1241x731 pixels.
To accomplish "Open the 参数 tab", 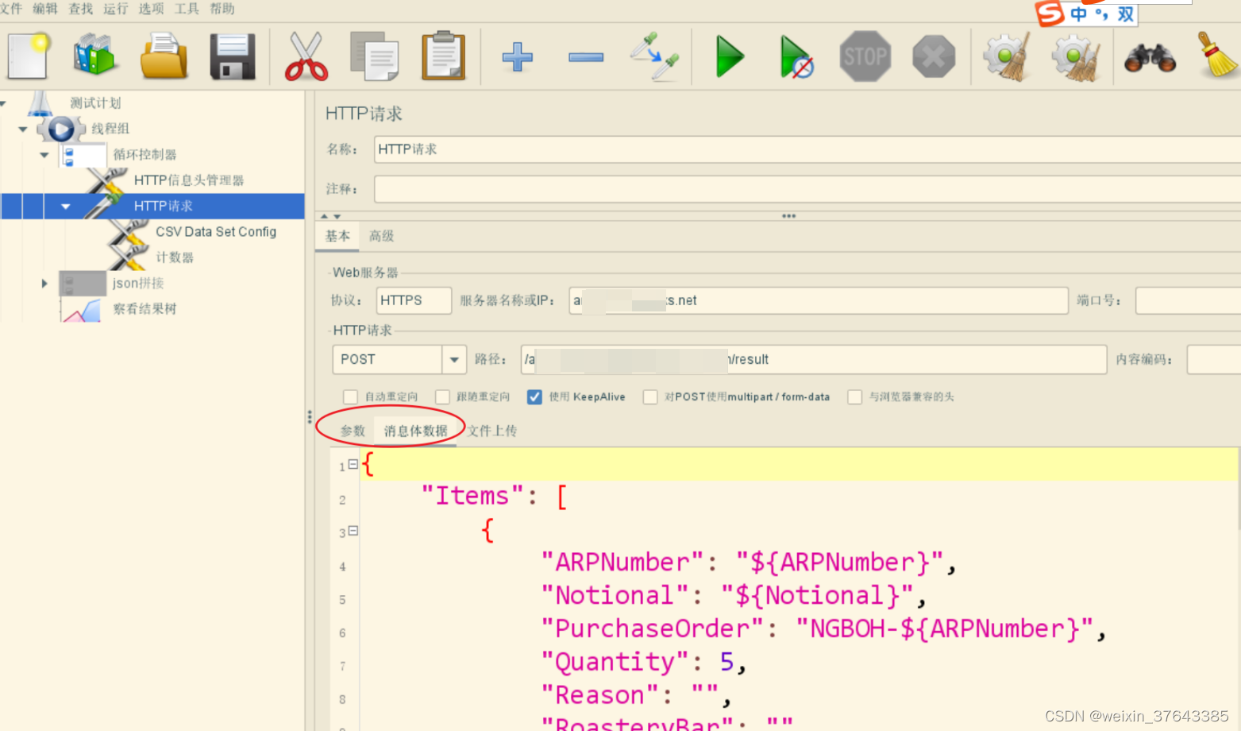I will [353, 431].
